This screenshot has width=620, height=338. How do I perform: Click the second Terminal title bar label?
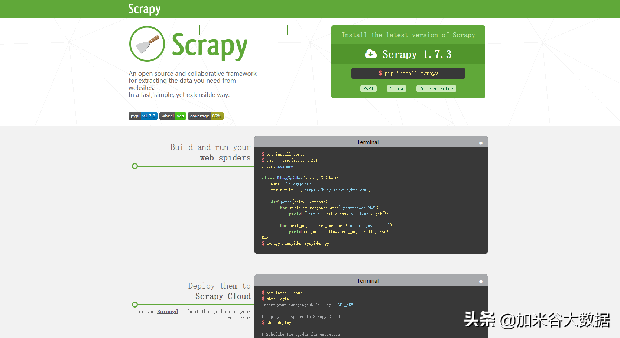pyautogui.click(x=368, y=281)
